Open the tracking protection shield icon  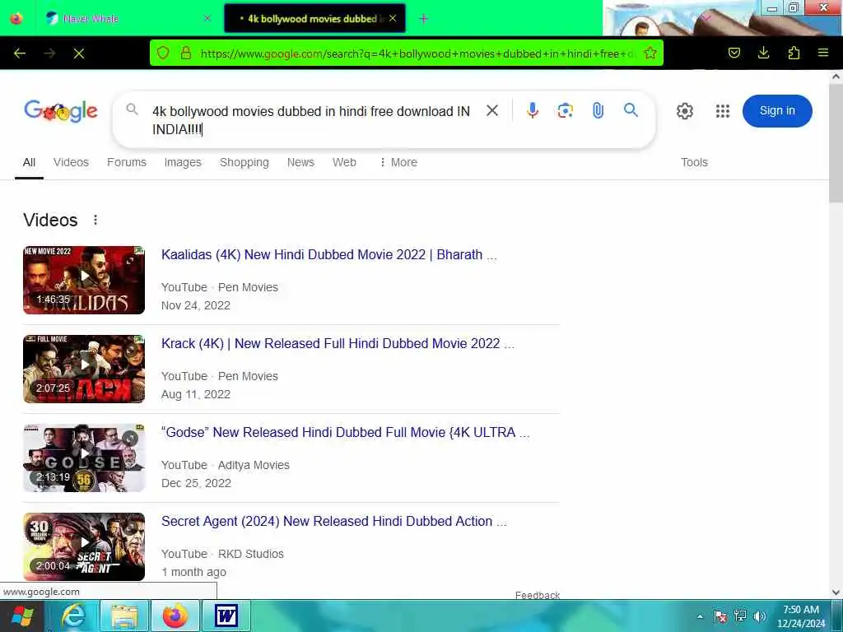coord(163,53)
